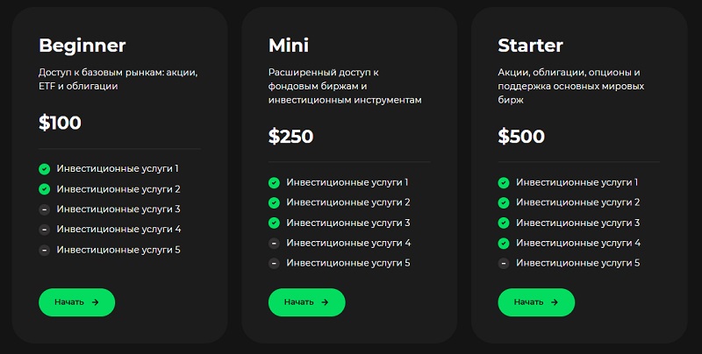This screenshot has width=702, height=354.
Task: Click green checkmark for Beginner услуги 1
Action: pyautogui.click(x=44, y=168)
